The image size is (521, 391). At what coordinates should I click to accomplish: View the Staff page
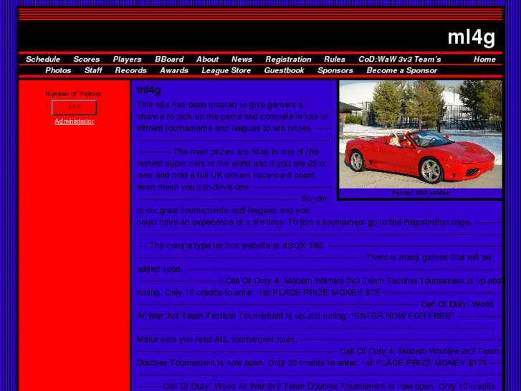(93, 70)
